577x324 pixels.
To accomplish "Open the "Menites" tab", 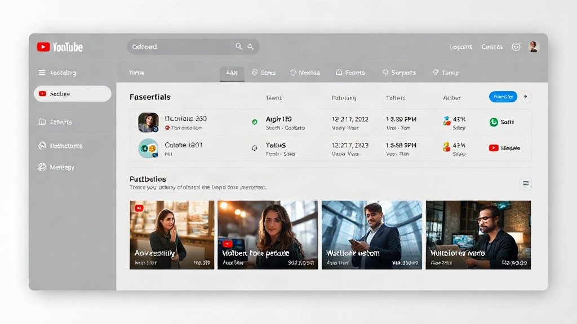I will (305, 73).
